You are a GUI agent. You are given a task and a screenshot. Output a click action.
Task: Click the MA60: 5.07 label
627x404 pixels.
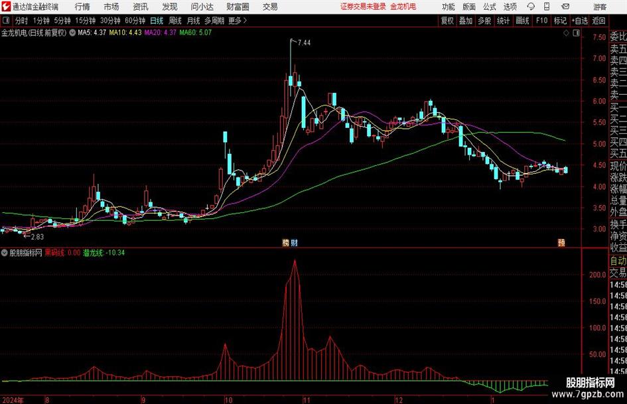coord(196,33)
